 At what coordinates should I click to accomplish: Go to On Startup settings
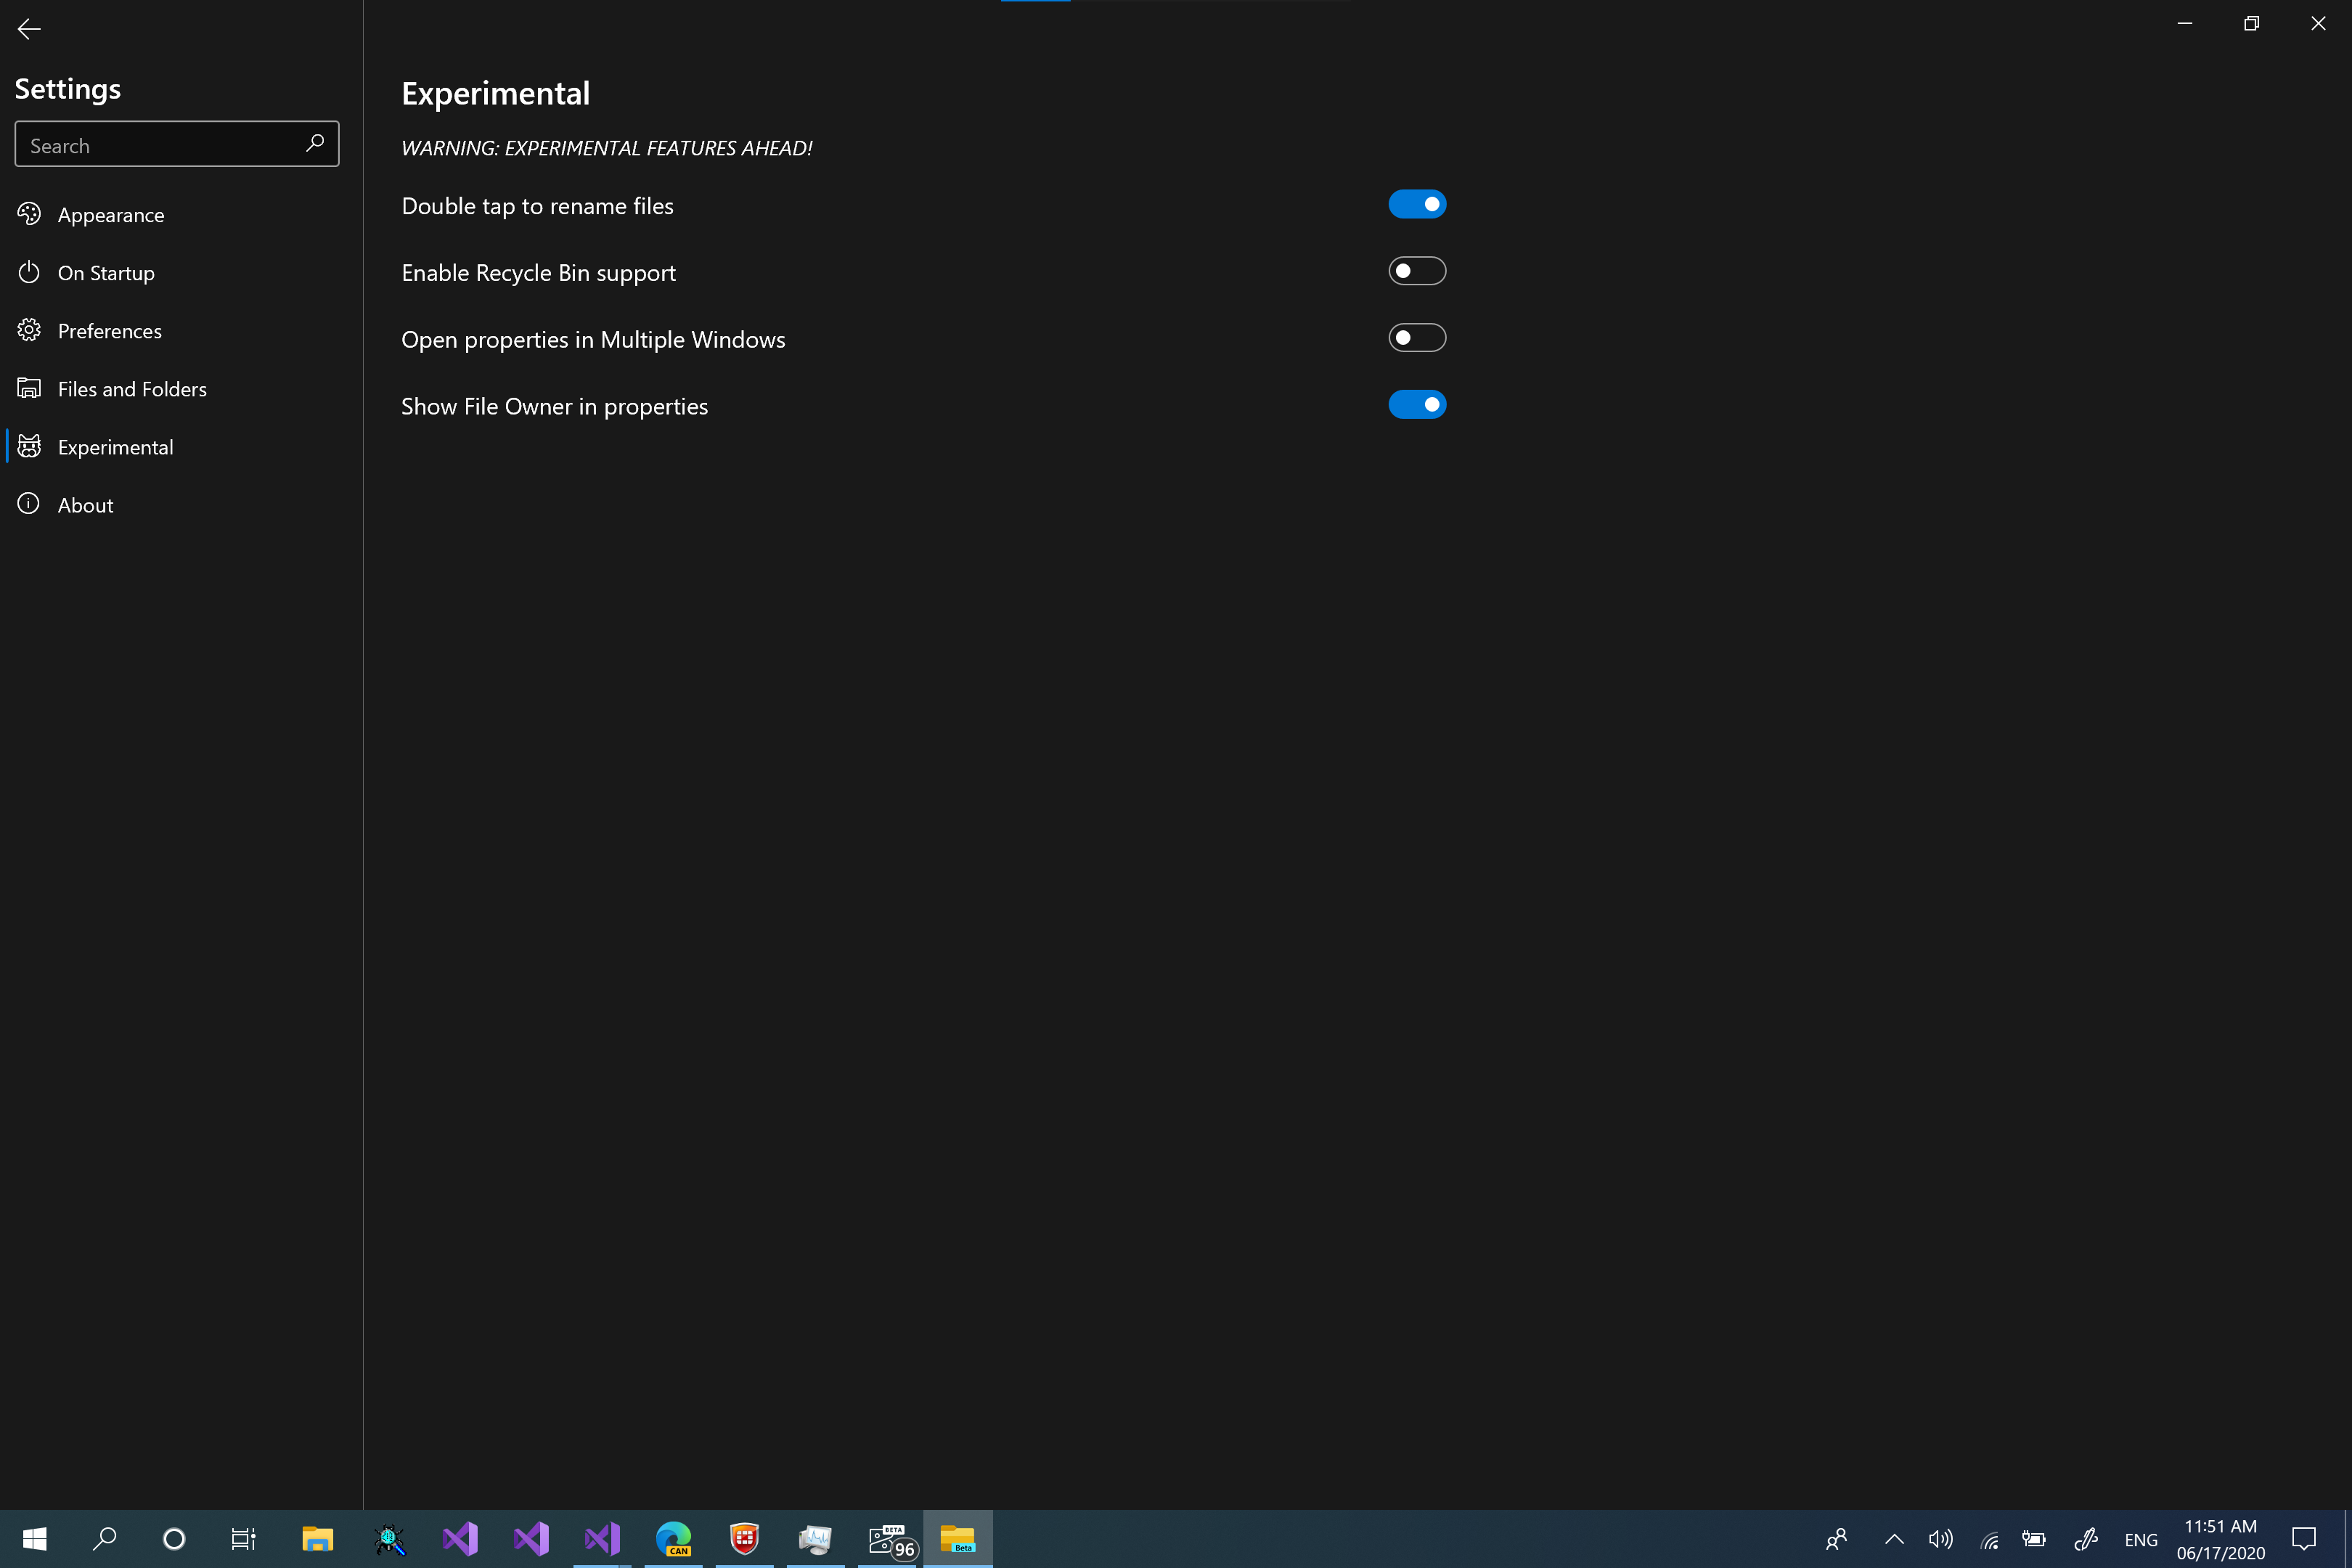point(181,272)
